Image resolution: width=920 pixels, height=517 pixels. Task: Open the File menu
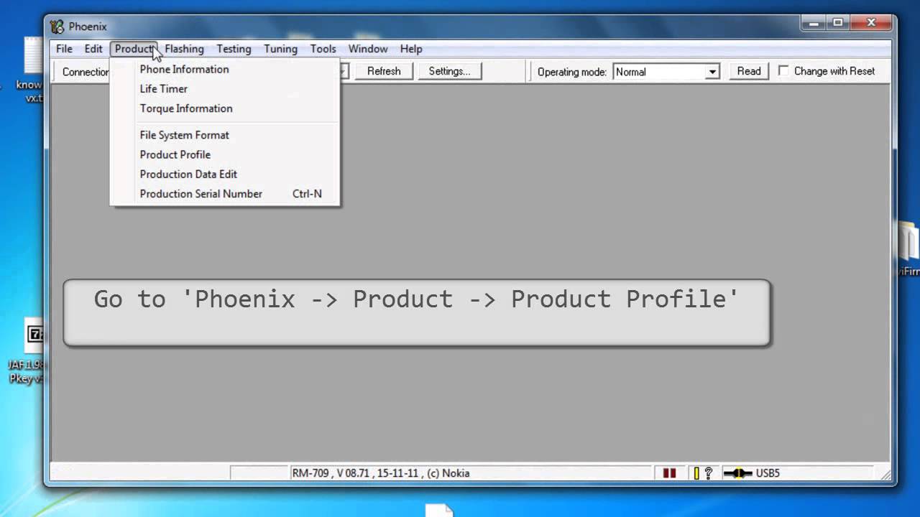point(64,49)
